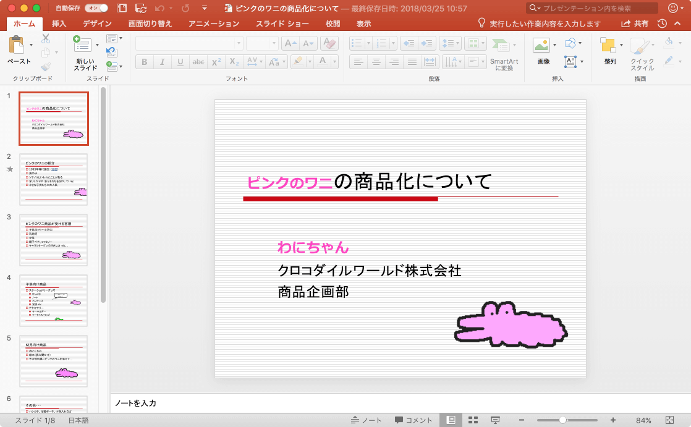Viewport: 691px width, 427px height.
Task: Click the Paste (ペースト) clipboard icon
Action: coord(17,46)
